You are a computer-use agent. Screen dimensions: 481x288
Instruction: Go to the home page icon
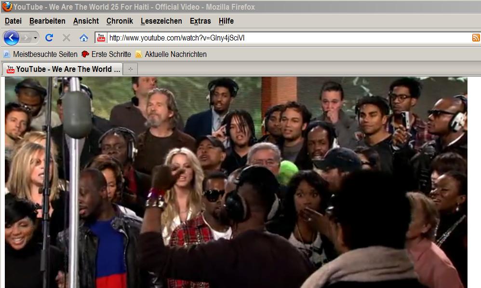coord(84,38)
